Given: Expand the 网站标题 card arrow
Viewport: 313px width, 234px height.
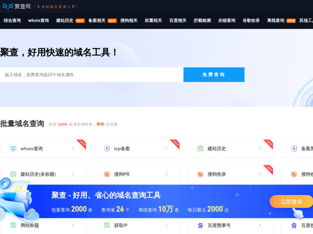Looking at the screenshot, I should 73,225.
